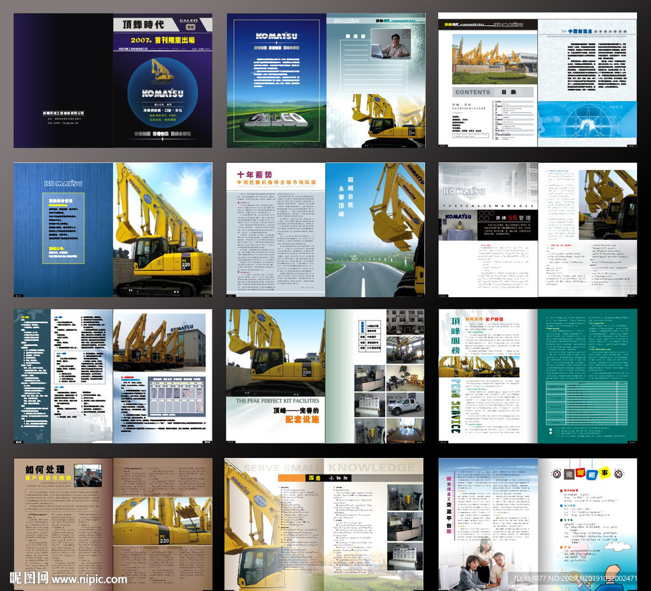Open the 顶峰服务 PEAK SERVICE spread
Screen dimensions: 651x591
click(538, 376)
